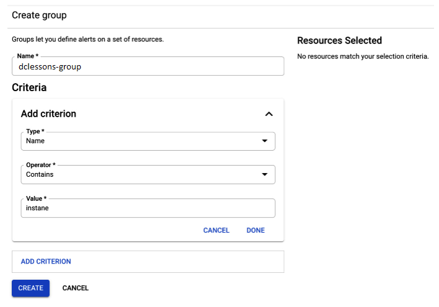439x307 pixels.
Task: Click into the Value field containing instane
Action: [x=148, y=208]
